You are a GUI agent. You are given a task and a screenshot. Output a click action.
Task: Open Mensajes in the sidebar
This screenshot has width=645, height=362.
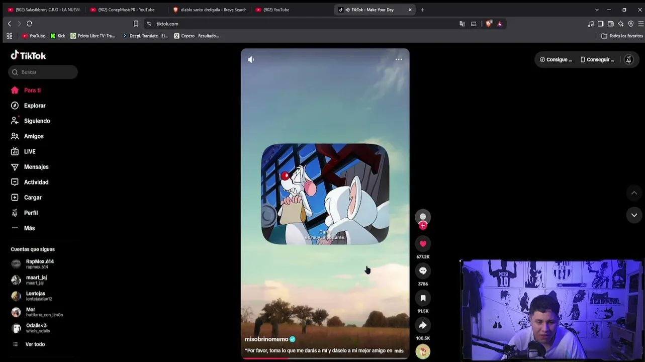pos(30,167)
